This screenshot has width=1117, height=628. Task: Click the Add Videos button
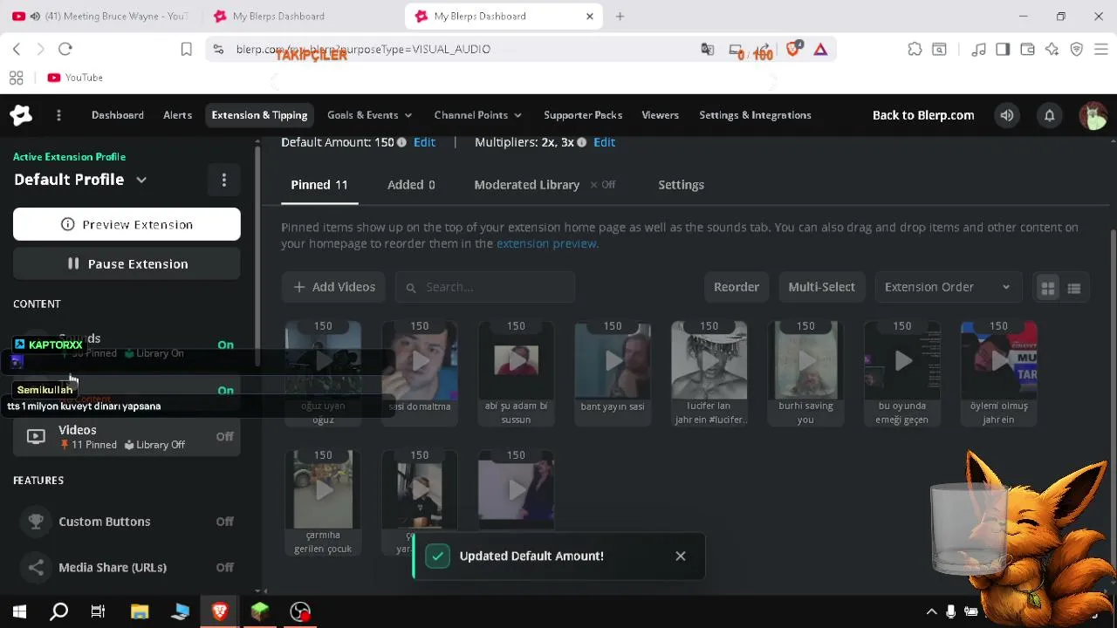pyautogui.click(x=334, y=287)
